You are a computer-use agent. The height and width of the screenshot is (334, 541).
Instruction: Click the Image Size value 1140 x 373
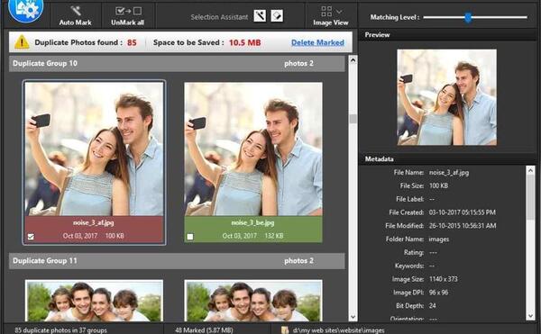(444, 279)
